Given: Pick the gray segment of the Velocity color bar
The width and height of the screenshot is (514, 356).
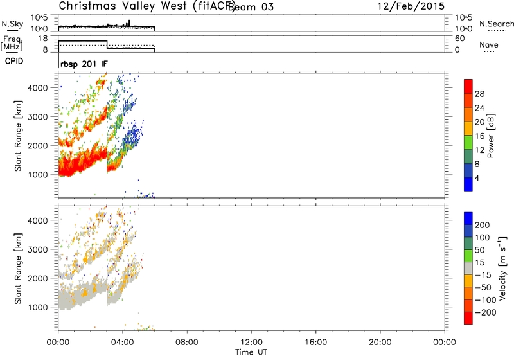Looking at the screenshot, I should (x=468, y=269).
